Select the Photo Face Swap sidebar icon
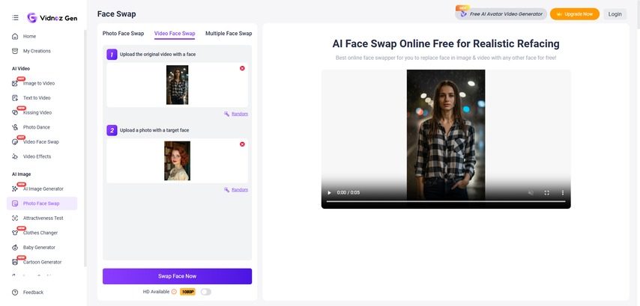 click(x=15, y=204)
